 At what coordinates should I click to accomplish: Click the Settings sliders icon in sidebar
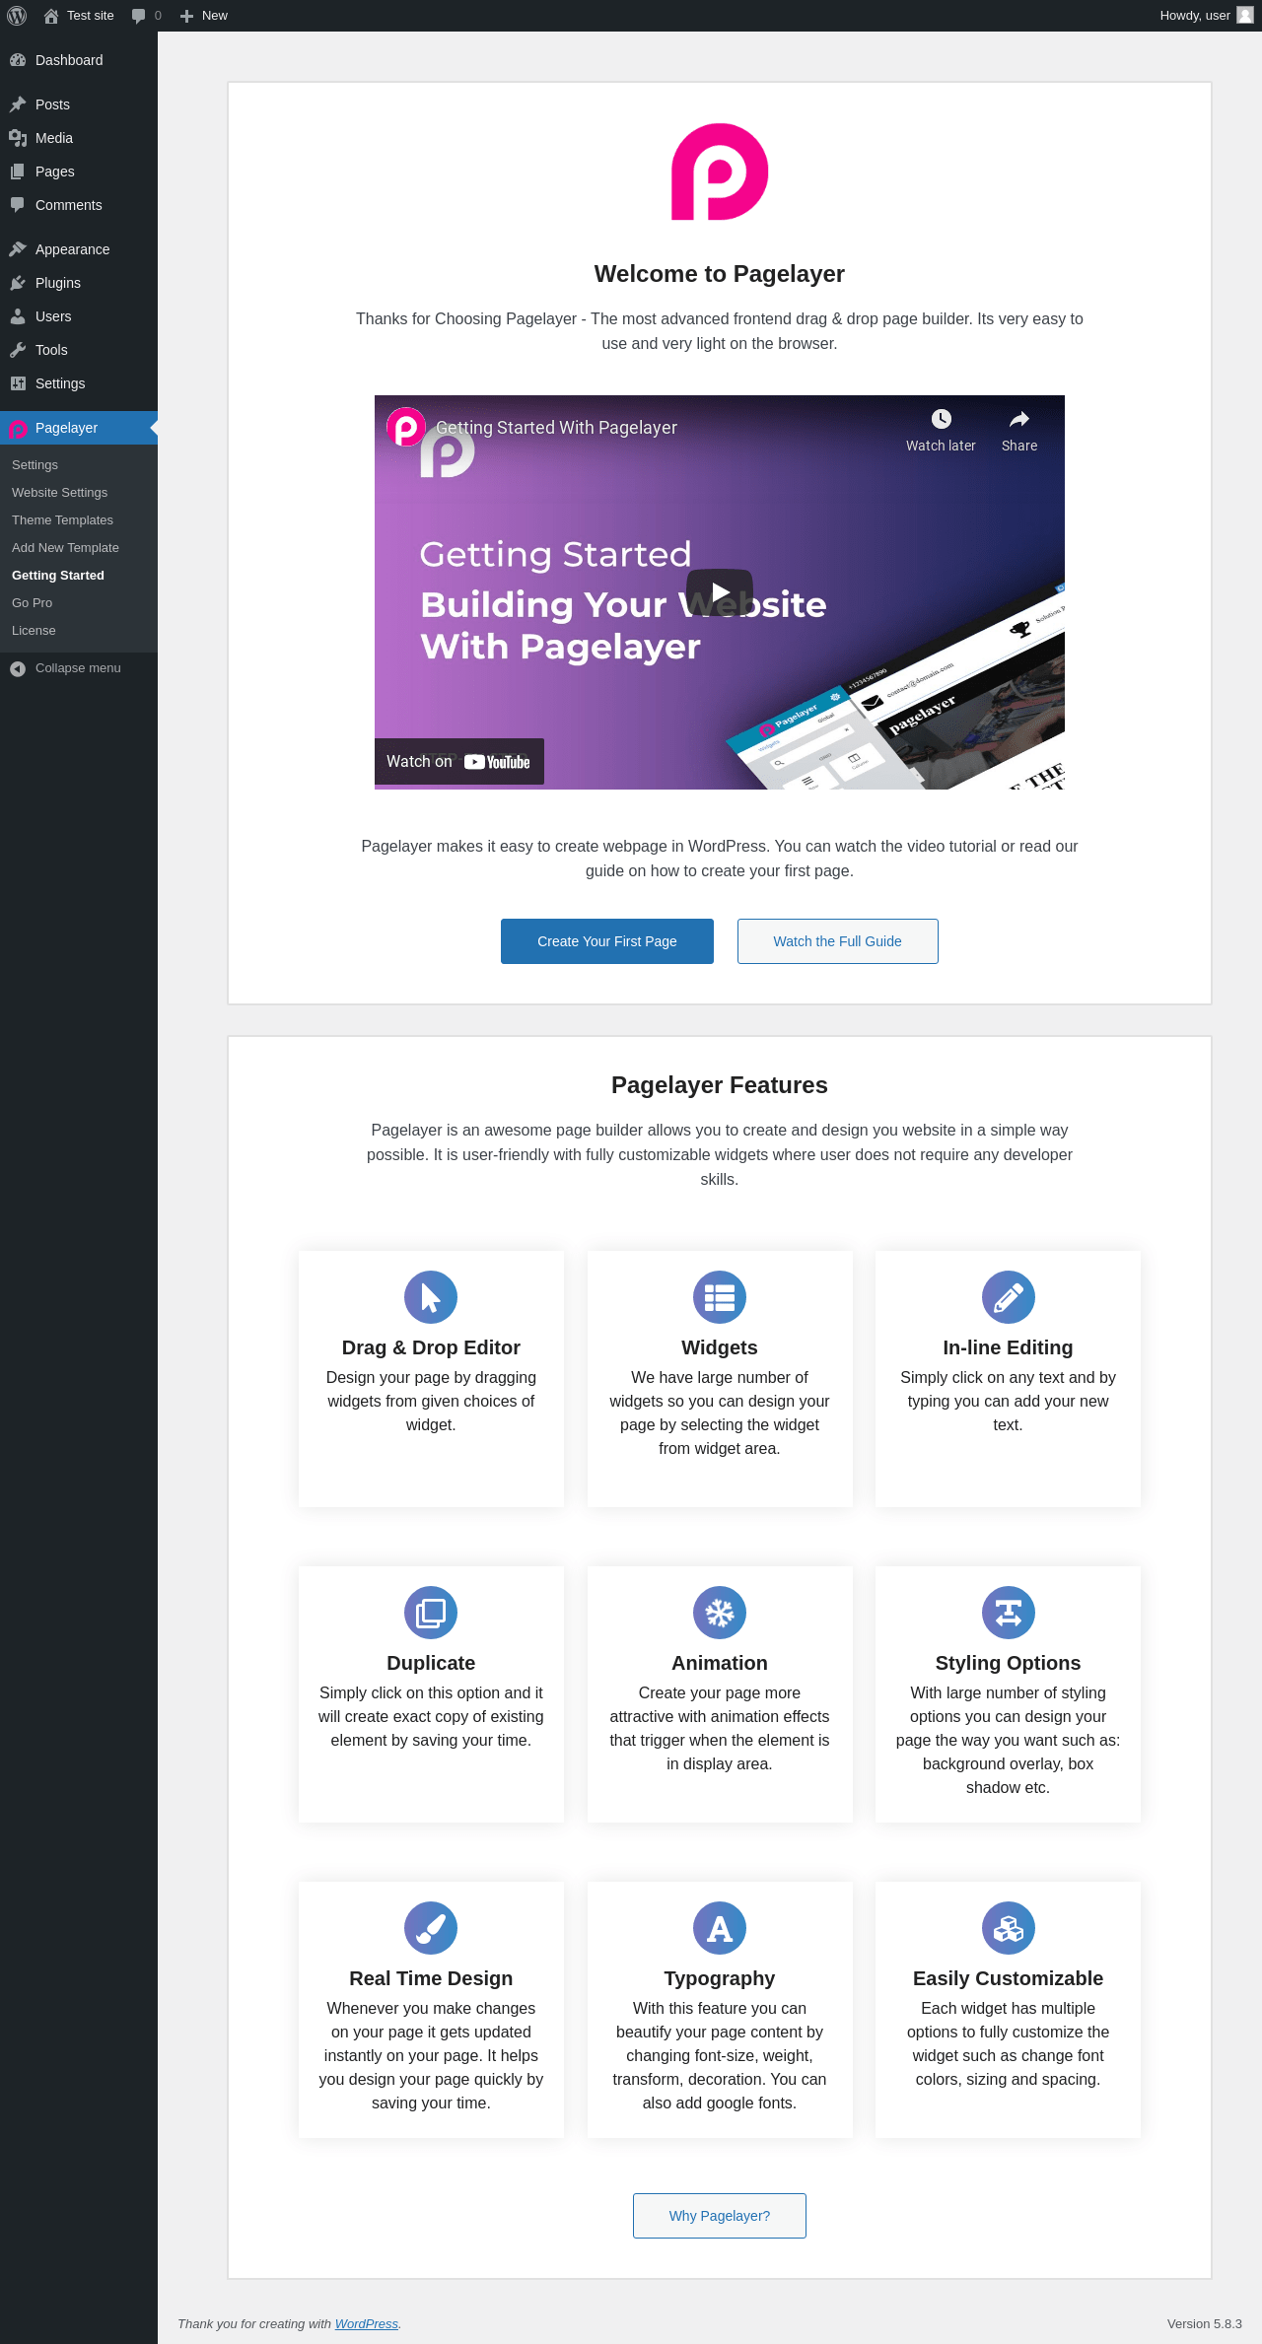(18, 383)
